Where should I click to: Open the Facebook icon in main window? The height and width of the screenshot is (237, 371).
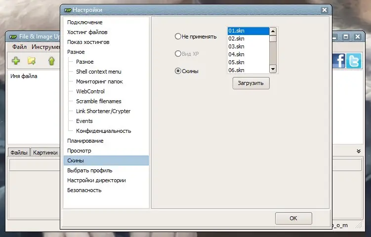pyautogui.click(x=339, y=61)
